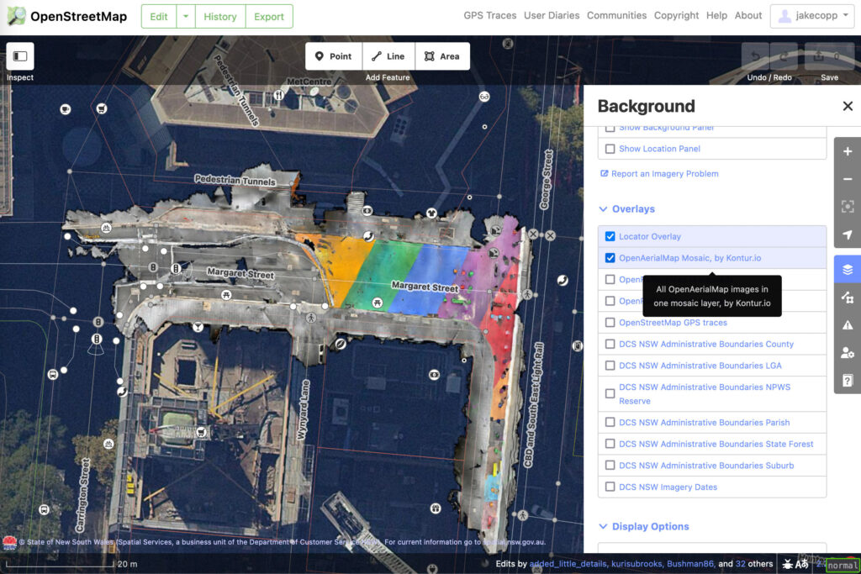Click the Redo arrow button
This screenshot has width=861, height=574.
coord(784,56)
